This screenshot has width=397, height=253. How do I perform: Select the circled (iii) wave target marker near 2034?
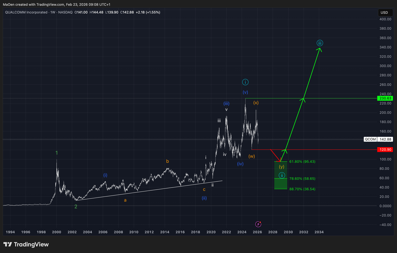point(320,43)
